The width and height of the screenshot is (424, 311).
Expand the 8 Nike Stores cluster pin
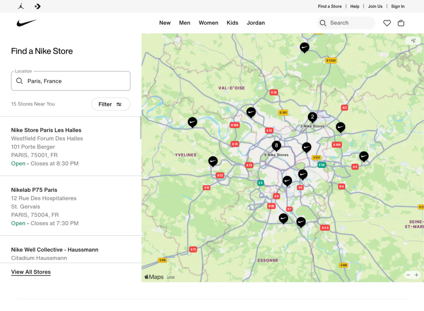[276, 145]
